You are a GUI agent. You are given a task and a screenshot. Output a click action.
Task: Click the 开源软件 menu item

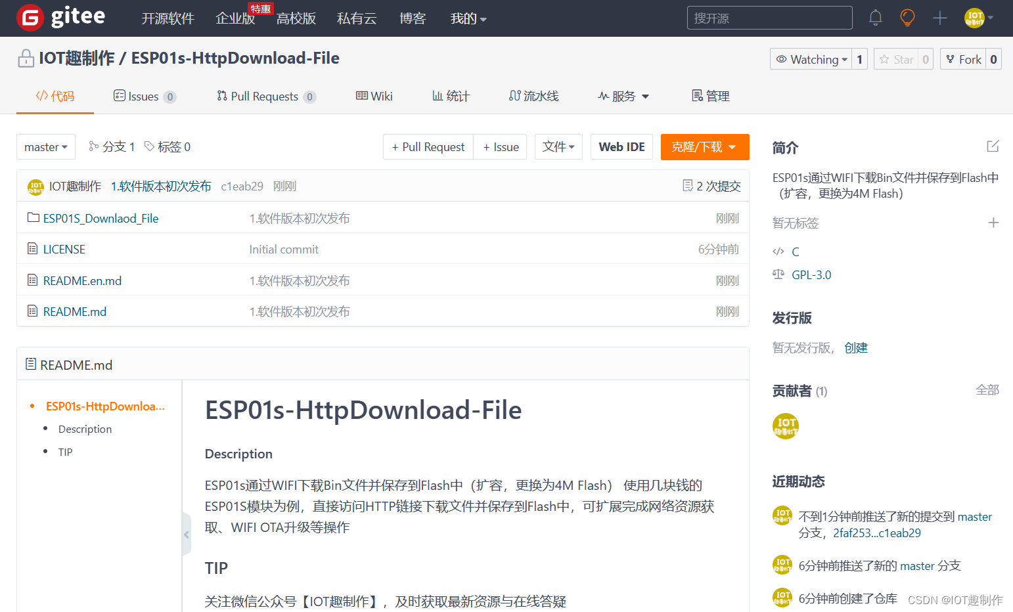[x=168, y=18]
